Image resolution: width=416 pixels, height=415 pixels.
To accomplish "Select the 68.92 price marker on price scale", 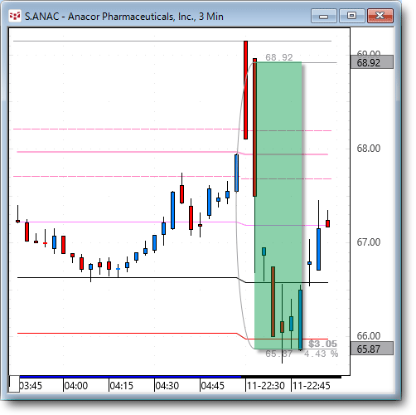I will pos(372,62).
